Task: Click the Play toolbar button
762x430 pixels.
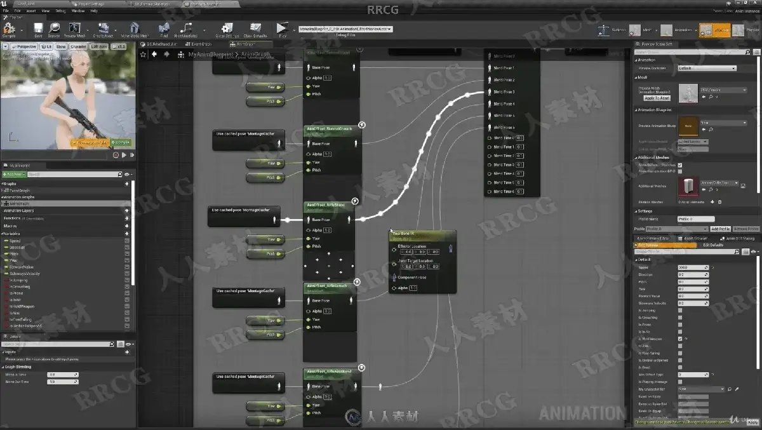Action: coord(282,29)
